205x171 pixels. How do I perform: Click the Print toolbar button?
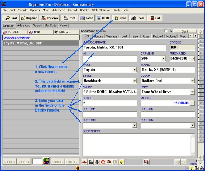69,18
